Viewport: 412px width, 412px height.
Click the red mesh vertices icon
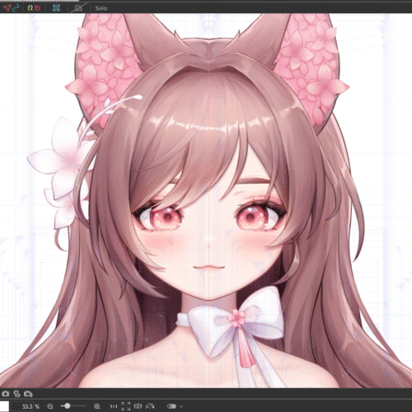coord(7,7)
